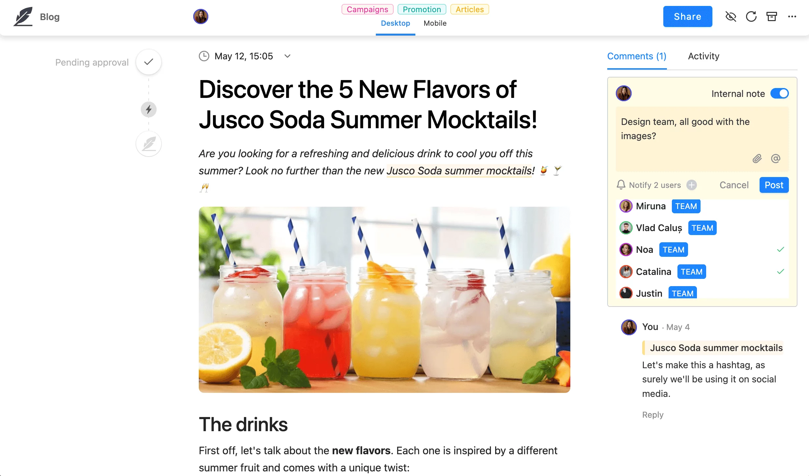The height and width of the screenshot is (476, 809).
Task: Switch to the Mobile preview tab
Action: 435,23
